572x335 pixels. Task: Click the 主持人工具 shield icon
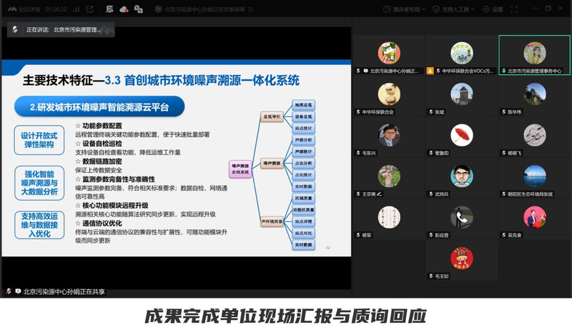point(436,9)
